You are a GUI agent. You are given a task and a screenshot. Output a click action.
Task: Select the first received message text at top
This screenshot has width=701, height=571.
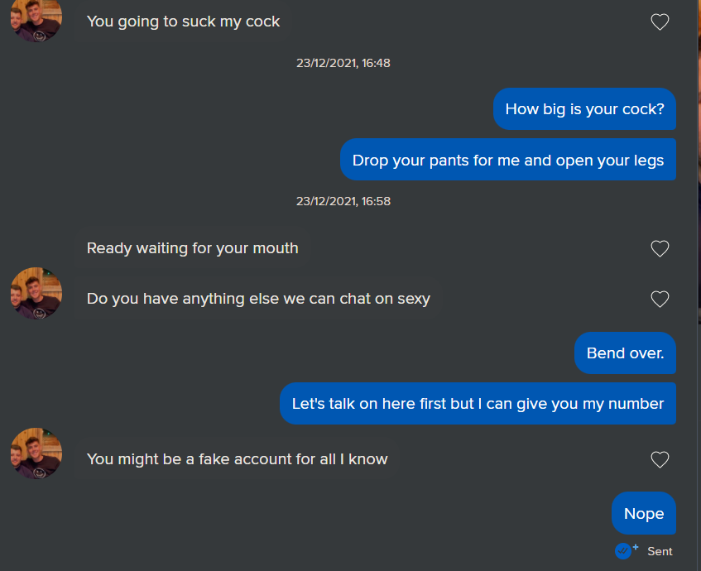183,22
